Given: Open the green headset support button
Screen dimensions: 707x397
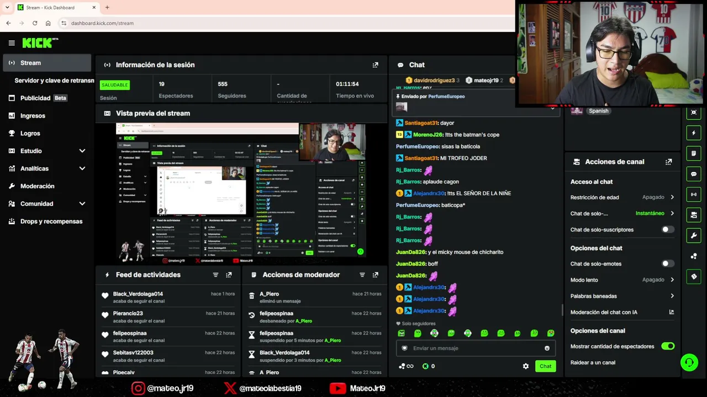Looking at the screenshot, I should 689,362.
